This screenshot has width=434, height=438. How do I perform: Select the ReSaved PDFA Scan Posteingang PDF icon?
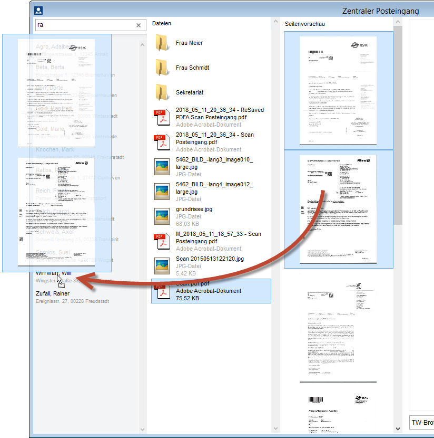click(x=162, y=117)
